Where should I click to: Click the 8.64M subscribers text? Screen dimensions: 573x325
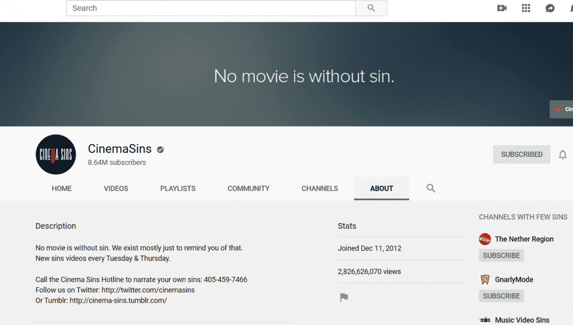pyautogui.click(x=117, y=162)
